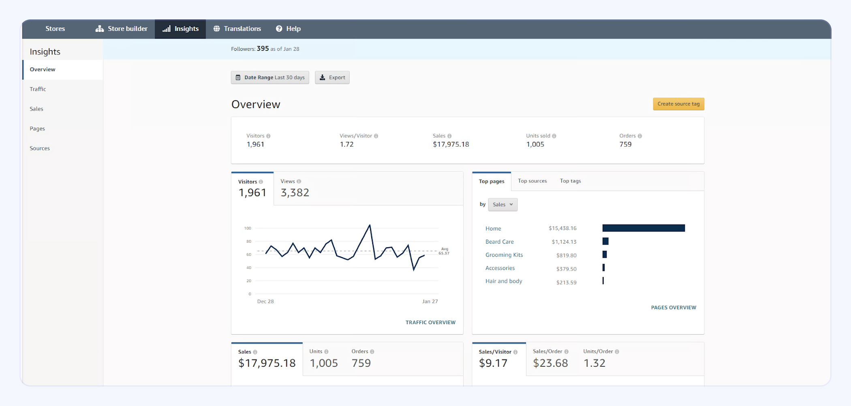Image resolution: width=851 pixels, height=406 pixels.
Task: Click the Home sales value $15,438.16
Action: pos(562,229)
